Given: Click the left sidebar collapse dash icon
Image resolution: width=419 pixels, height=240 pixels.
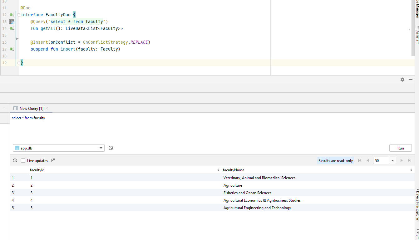Looking at the screenshot, I should (5, 108).
